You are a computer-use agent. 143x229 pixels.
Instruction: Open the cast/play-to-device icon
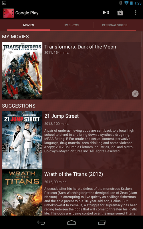click(106, 13)
